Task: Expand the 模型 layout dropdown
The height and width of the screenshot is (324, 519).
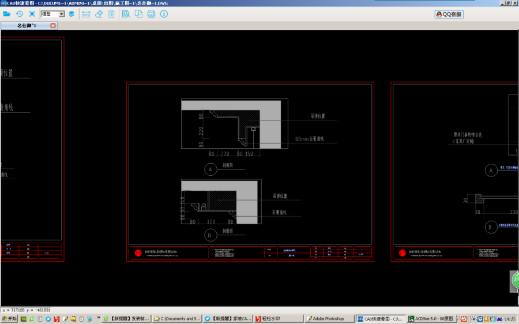Action: pos(62,14)
